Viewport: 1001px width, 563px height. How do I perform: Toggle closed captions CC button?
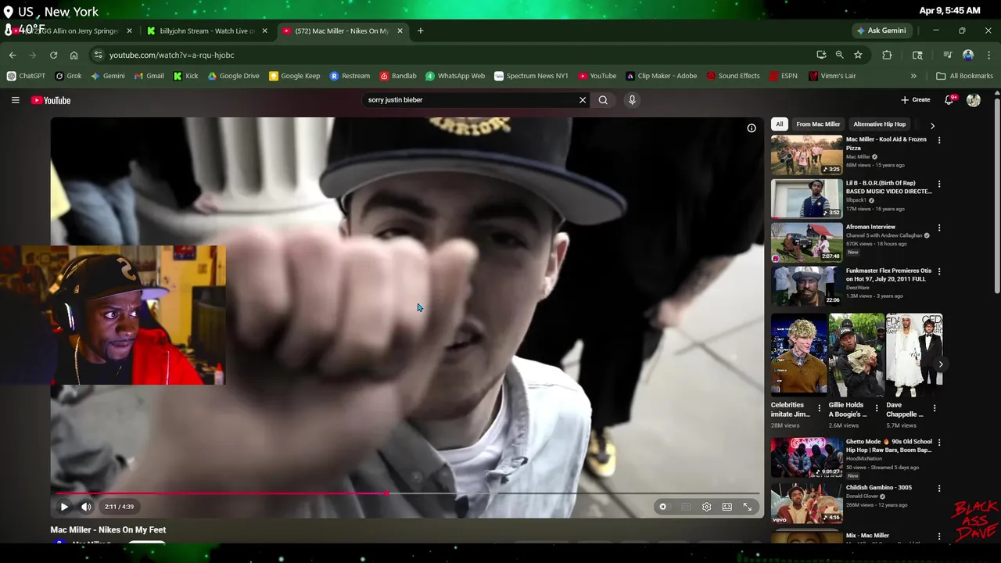[686, 507]
